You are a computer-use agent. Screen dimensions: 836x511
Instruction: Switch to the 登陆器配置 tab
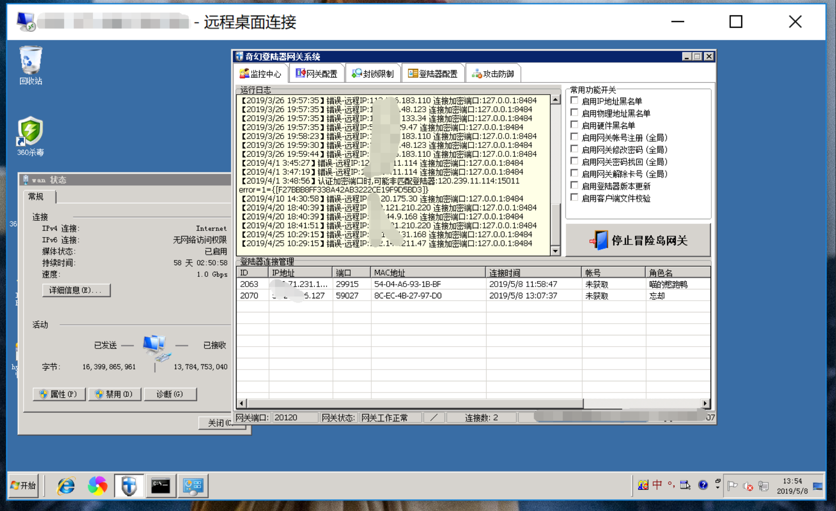tap(433, 74)
